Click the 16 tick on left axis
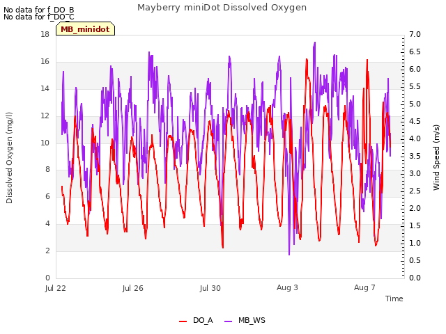446x334 pixels. click(45, 61)
